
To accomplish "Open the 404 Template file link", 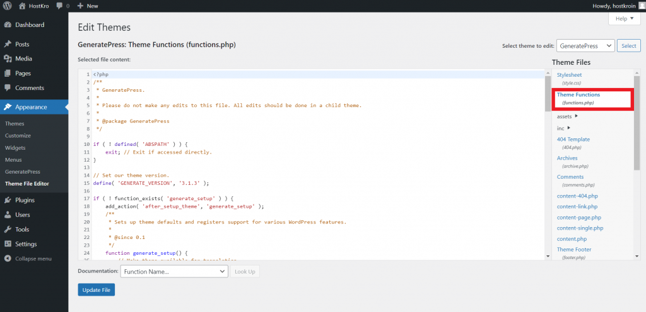I will (573, 140).
